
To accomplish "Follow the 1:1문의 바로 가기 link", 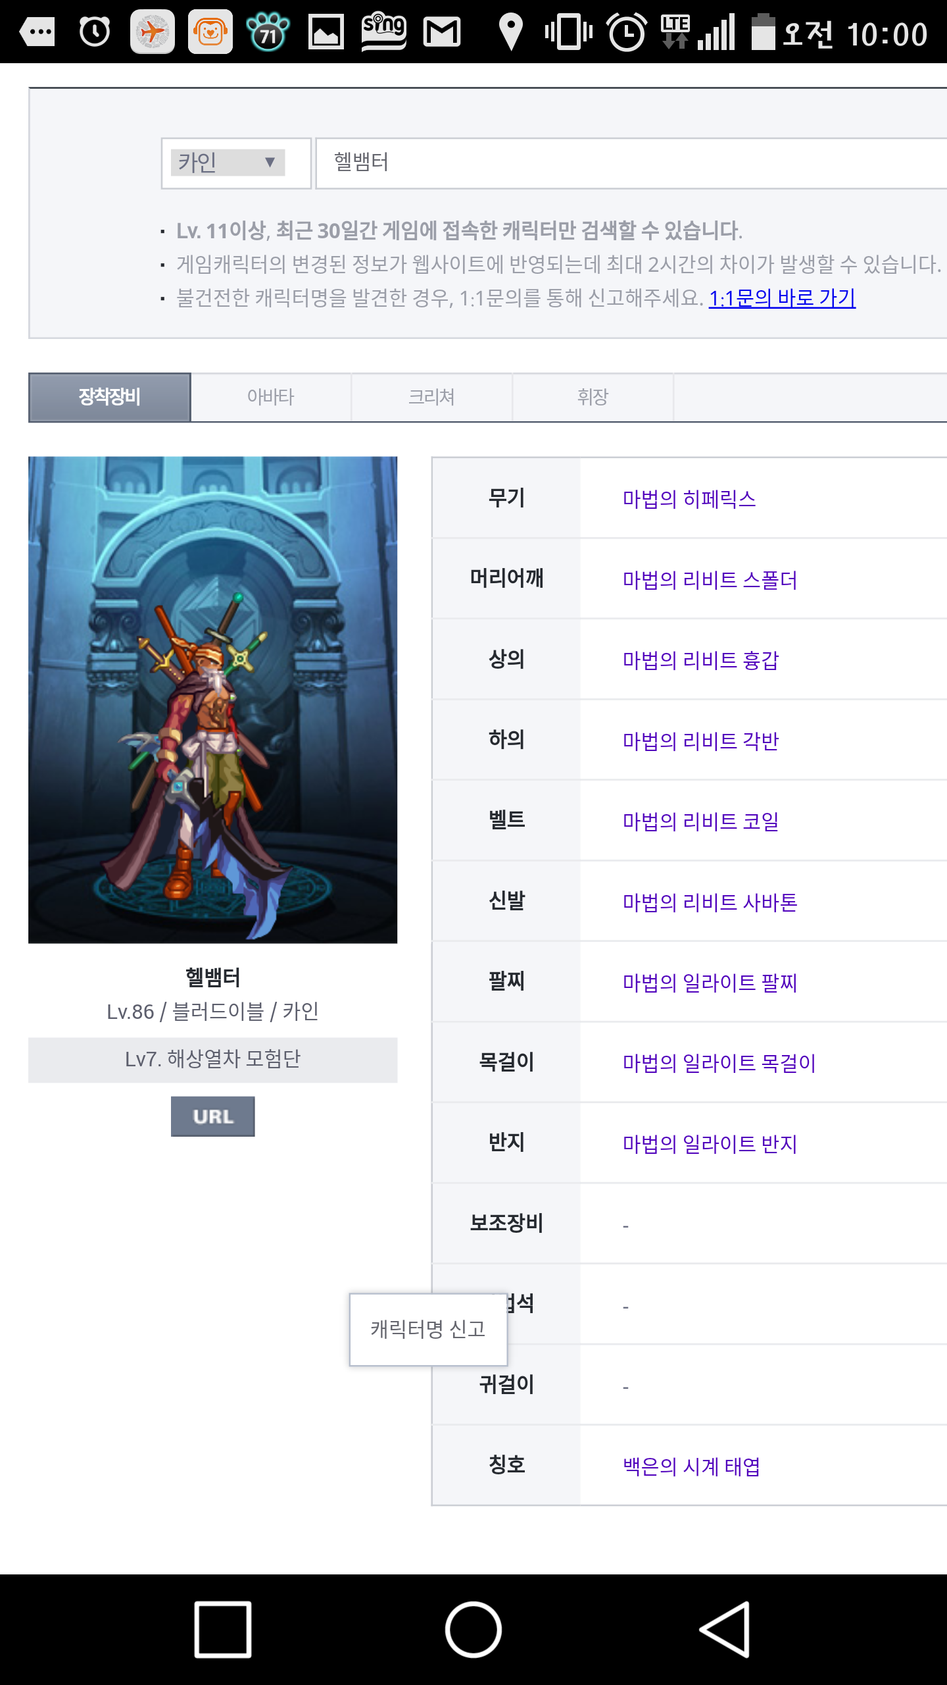I will [x=783, y=298].
